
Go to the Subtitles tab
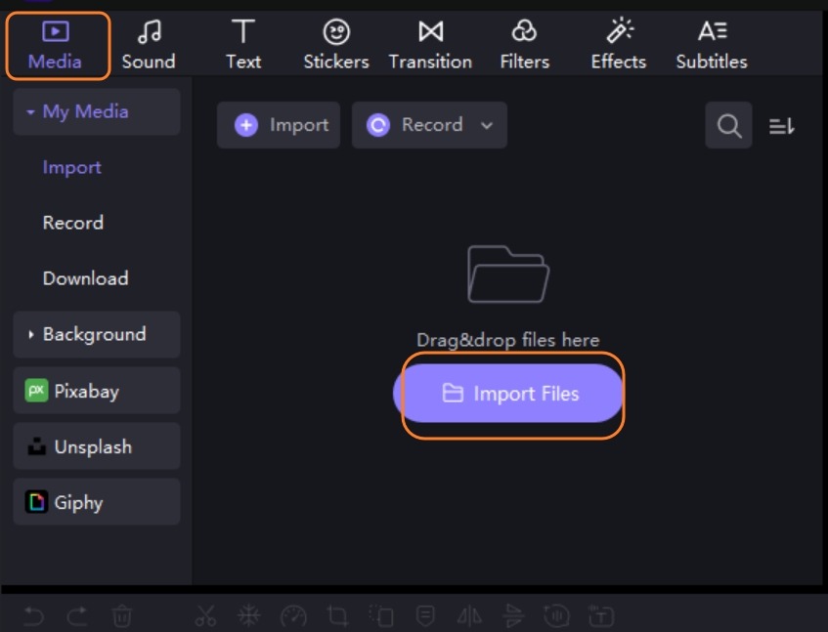point(711,46)
